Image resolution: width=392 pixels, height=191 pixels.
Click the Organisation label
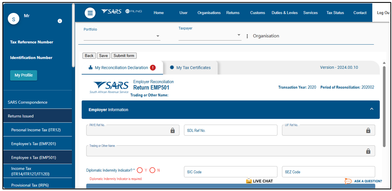[266, 36]
